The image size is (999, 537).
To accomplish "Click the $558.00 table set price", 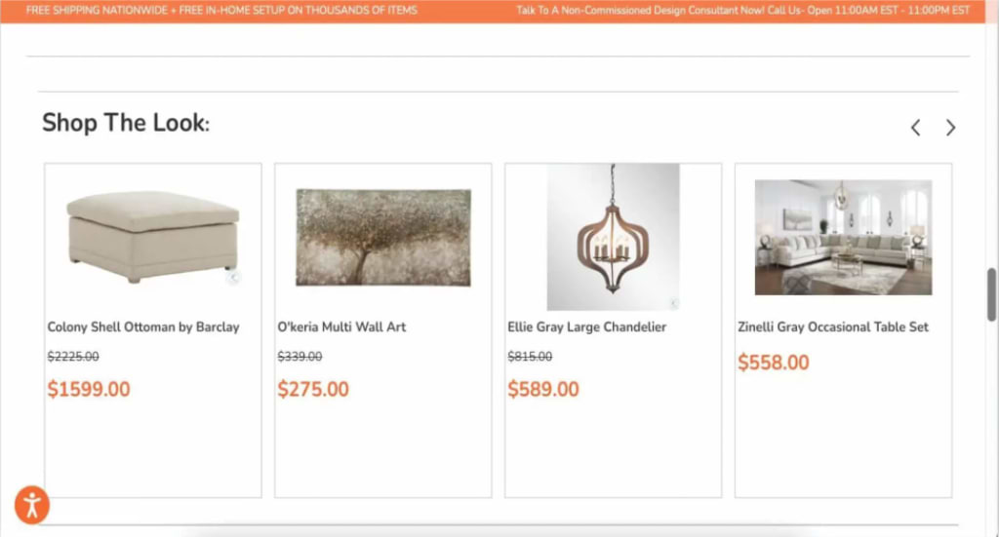I will pyautogui.click(x=774, y=363).
